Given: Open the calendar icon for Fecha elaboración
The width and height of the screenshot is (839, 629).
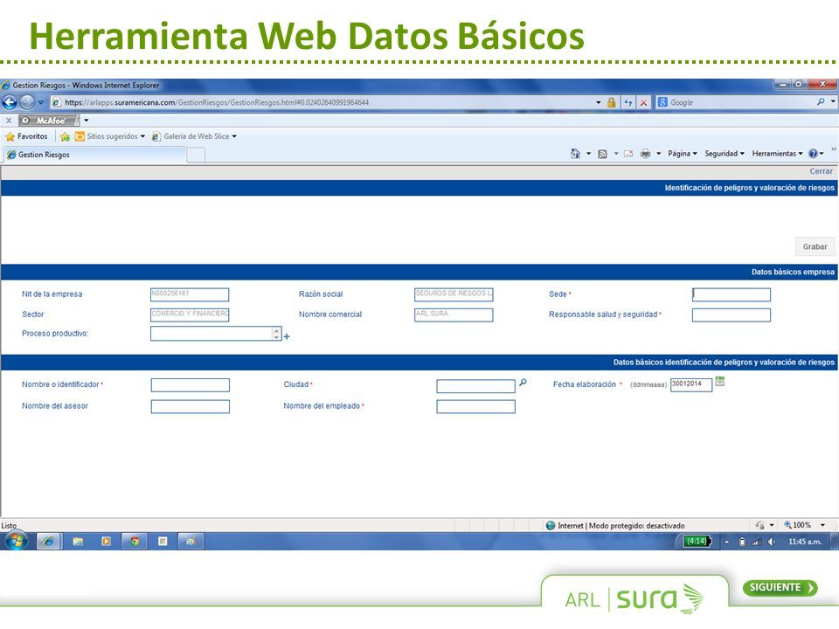Looking at the screenshot, I should 719,382.
